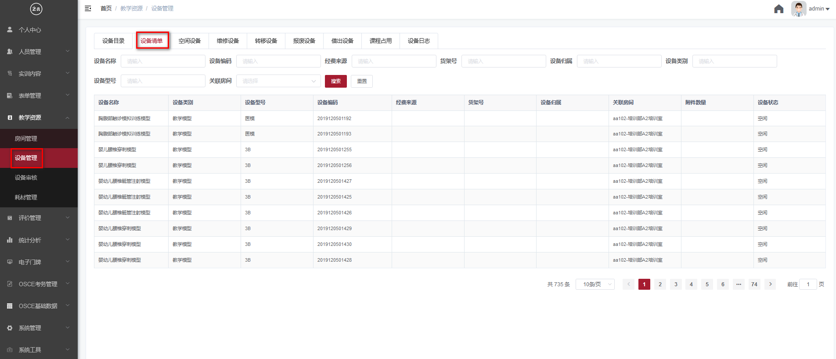836x359 pixels.
Task: Click the 设备名称 input field
Action: click(x=163, y=61)
